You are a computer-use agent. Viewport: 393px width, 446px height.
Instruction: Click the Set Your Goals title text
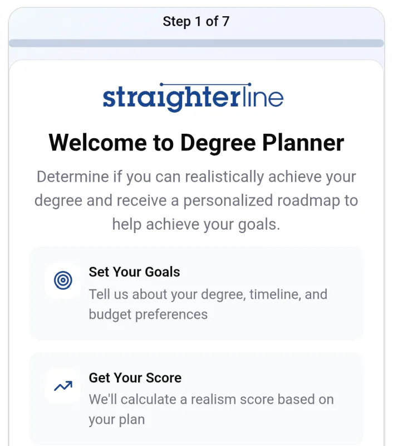[134, 272]
